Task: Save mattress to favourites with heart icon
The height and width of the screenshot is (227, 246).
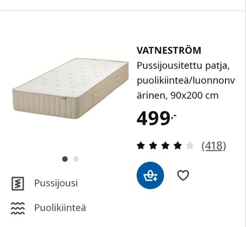Action: [x=183, y=175]
